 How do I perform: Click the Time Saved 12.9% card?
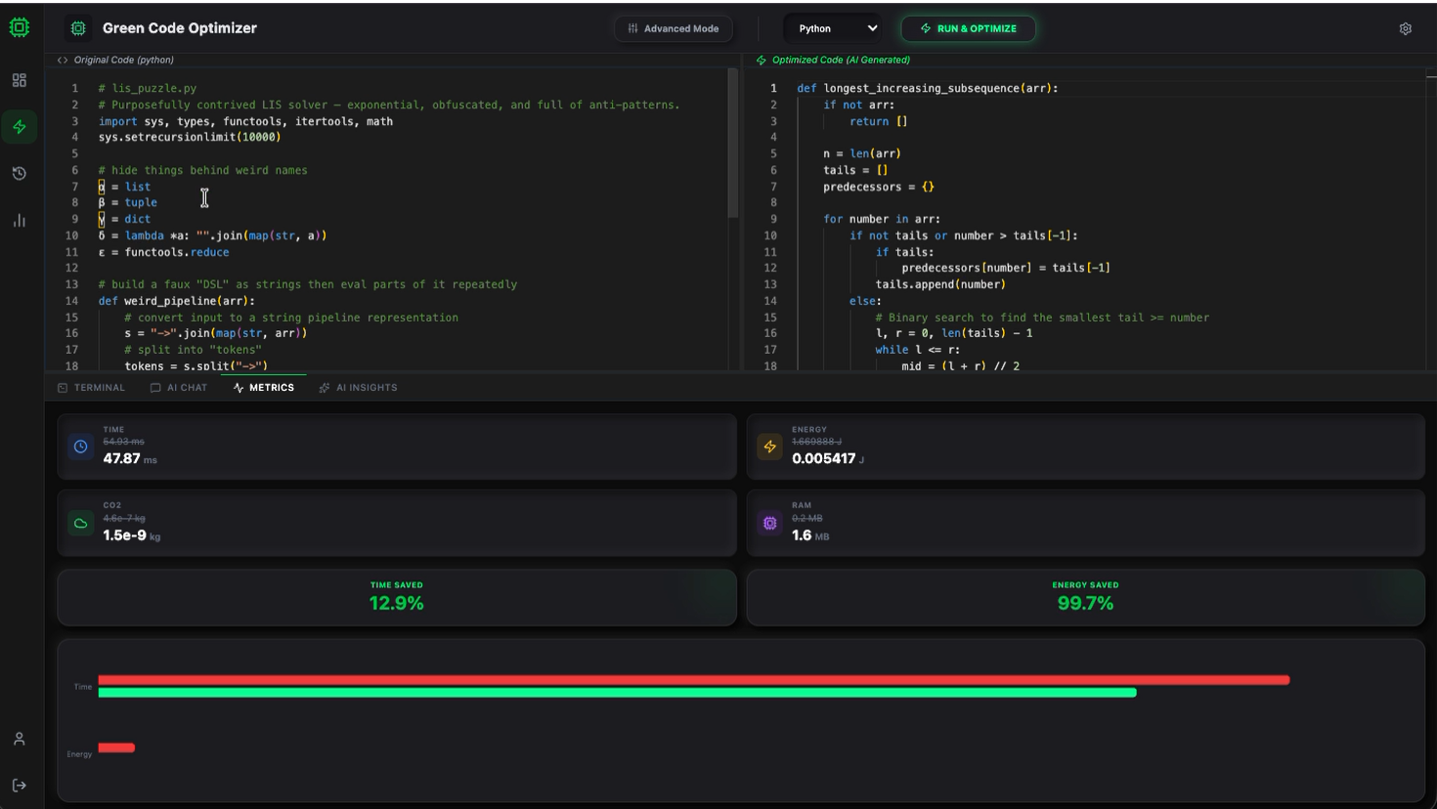[397, 597]
